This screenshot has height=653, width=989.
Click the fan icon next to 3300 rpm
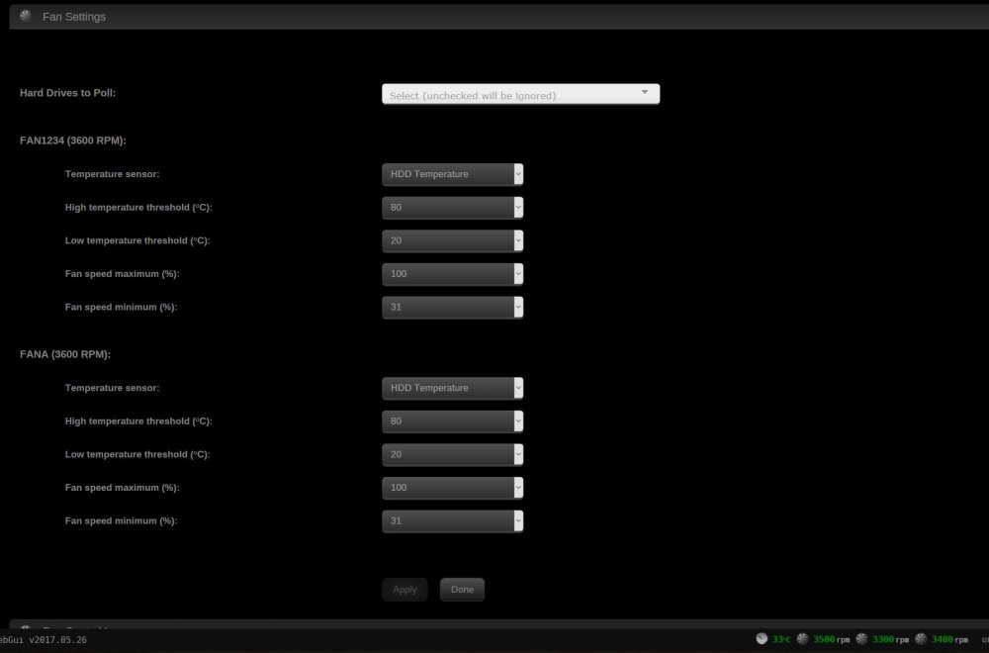861,639
